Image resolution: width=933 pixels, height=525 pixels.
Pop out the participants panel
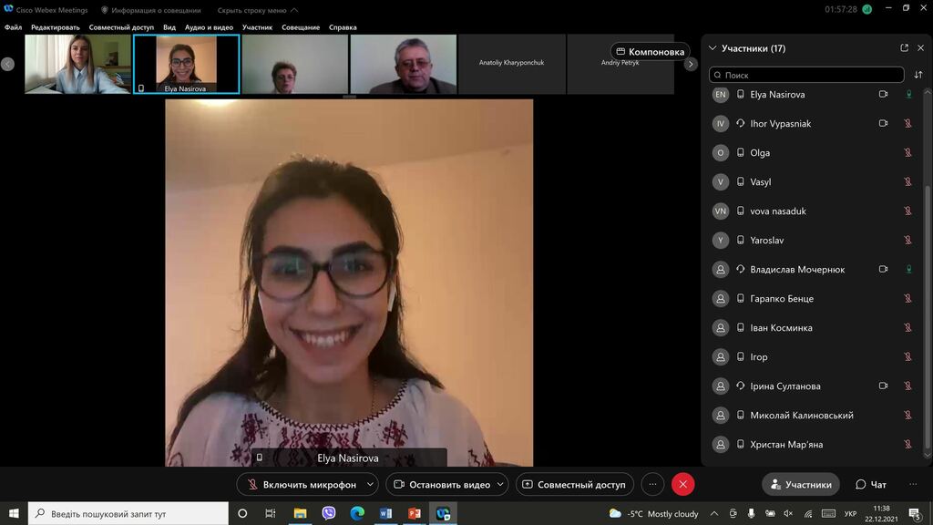(x=904, y=48)
